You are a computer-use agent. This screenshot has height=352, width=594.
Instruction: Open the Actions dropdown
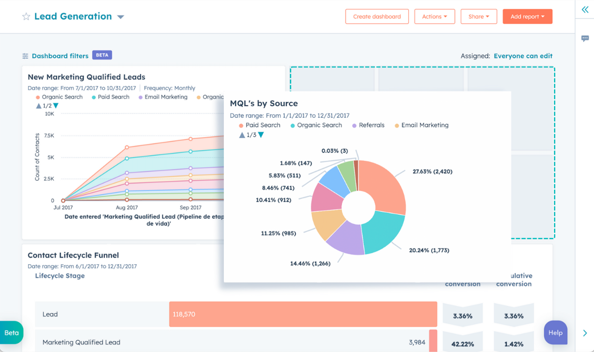[x=434, y=16]
